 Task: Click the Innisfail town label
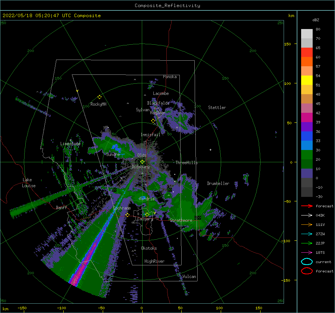150,135
